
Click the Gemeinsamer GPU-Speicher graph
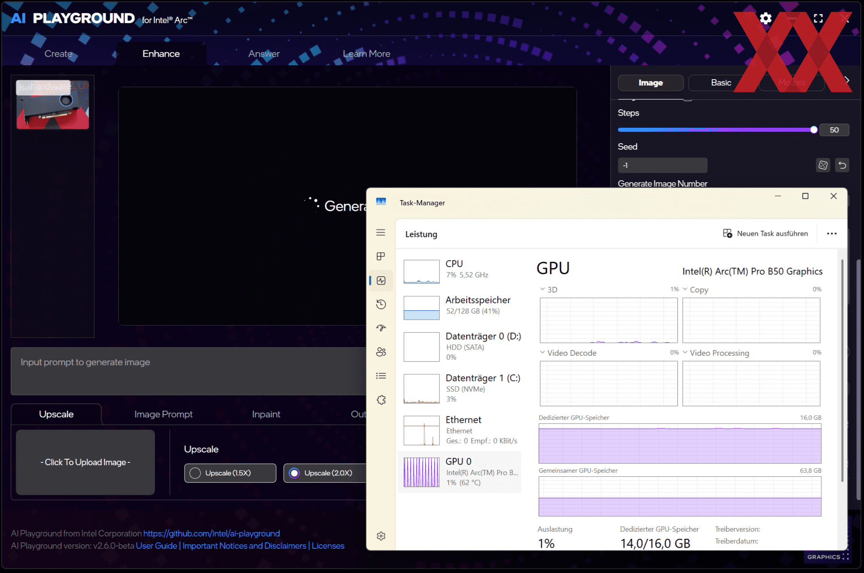tap(680, 496)
